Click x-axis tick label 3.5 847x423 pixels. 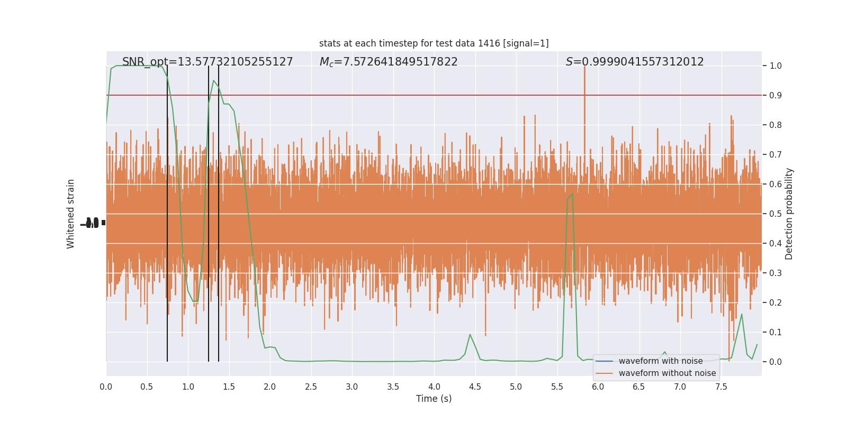393,387
